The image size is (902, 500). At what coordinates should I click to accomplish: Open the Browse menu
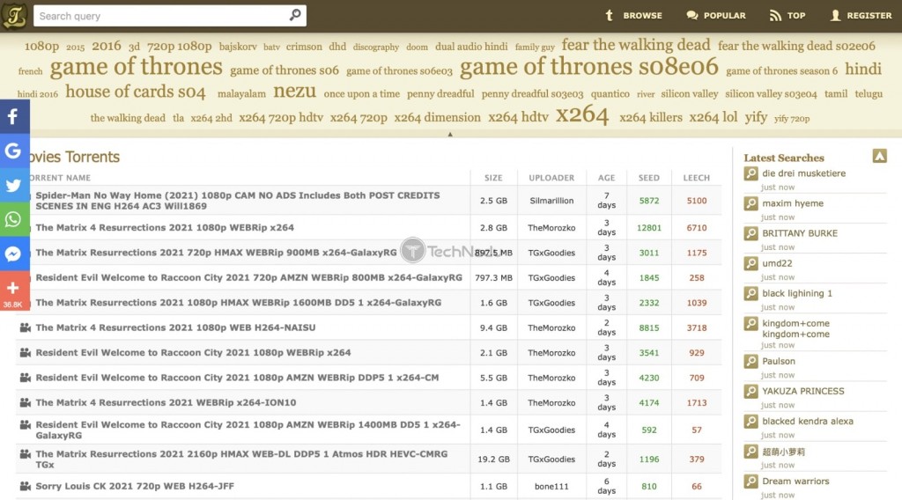(x=633, y=16)
